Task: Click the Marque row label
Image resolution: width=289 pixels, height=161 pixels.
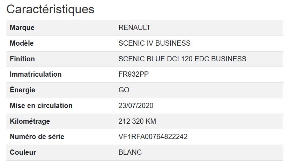Action: click(x=22, y=28)
